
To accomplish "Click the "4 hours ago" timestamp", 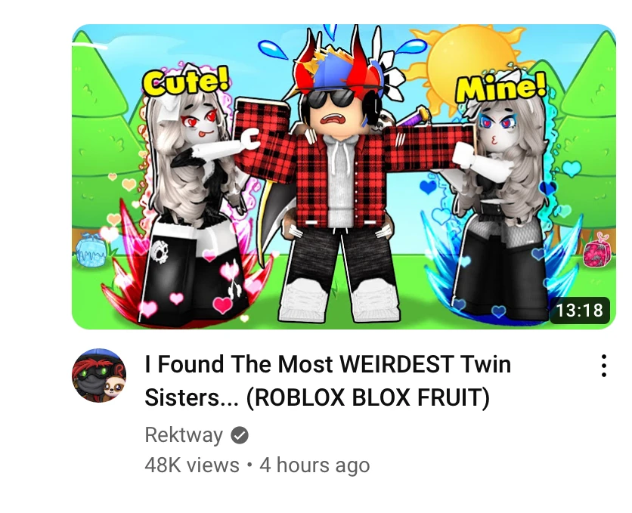I will (314, 465).
